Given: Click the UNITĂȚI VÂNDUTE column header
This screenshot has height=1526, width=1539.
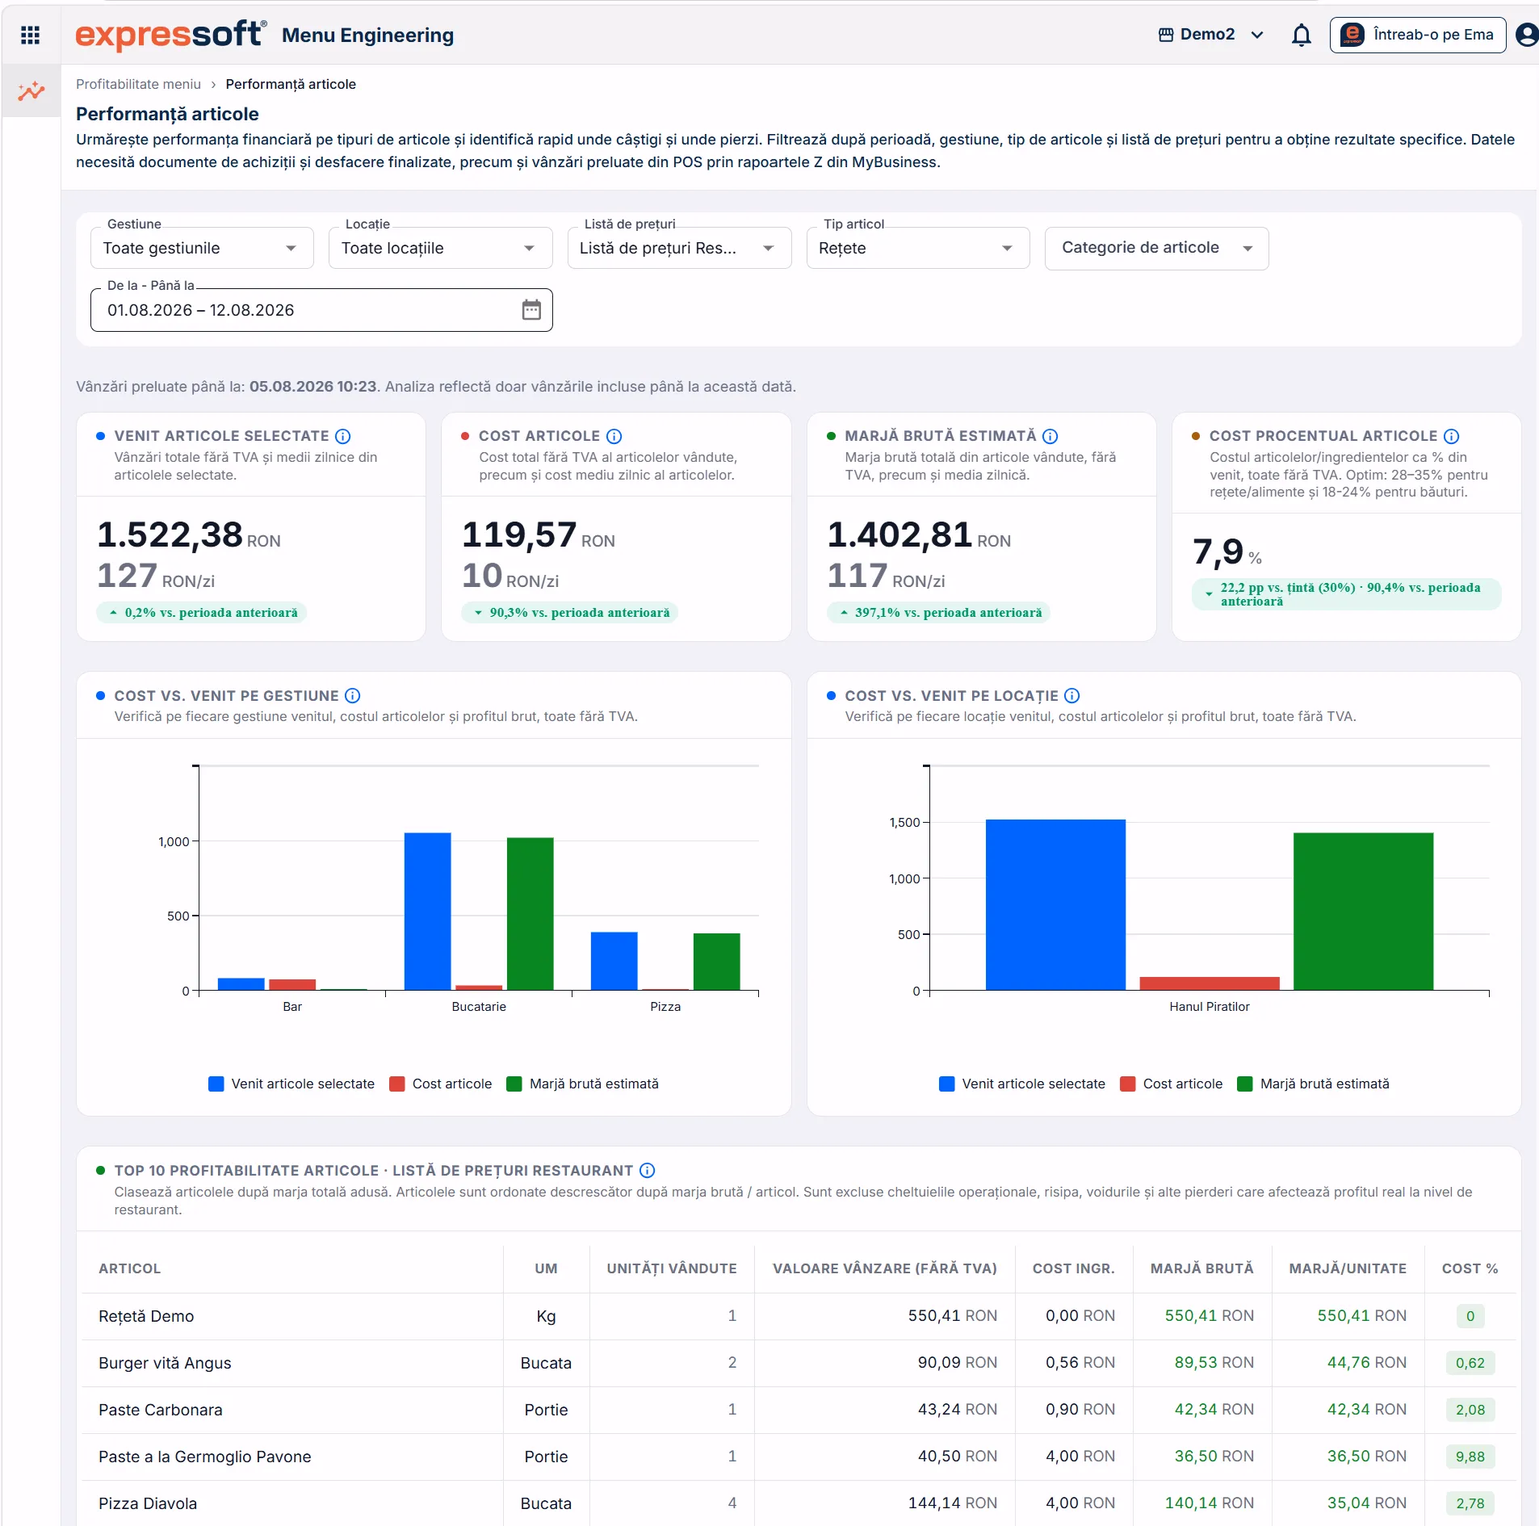Looking at the screenshot, I should [x=672, y=1268].
